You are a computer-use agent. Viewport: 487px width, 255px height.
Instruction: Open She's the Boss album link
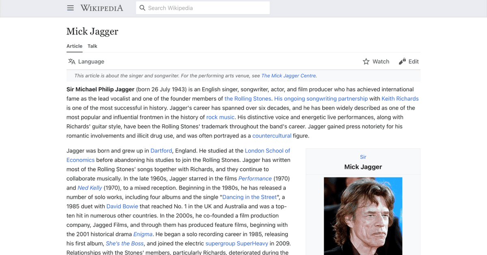125,244
